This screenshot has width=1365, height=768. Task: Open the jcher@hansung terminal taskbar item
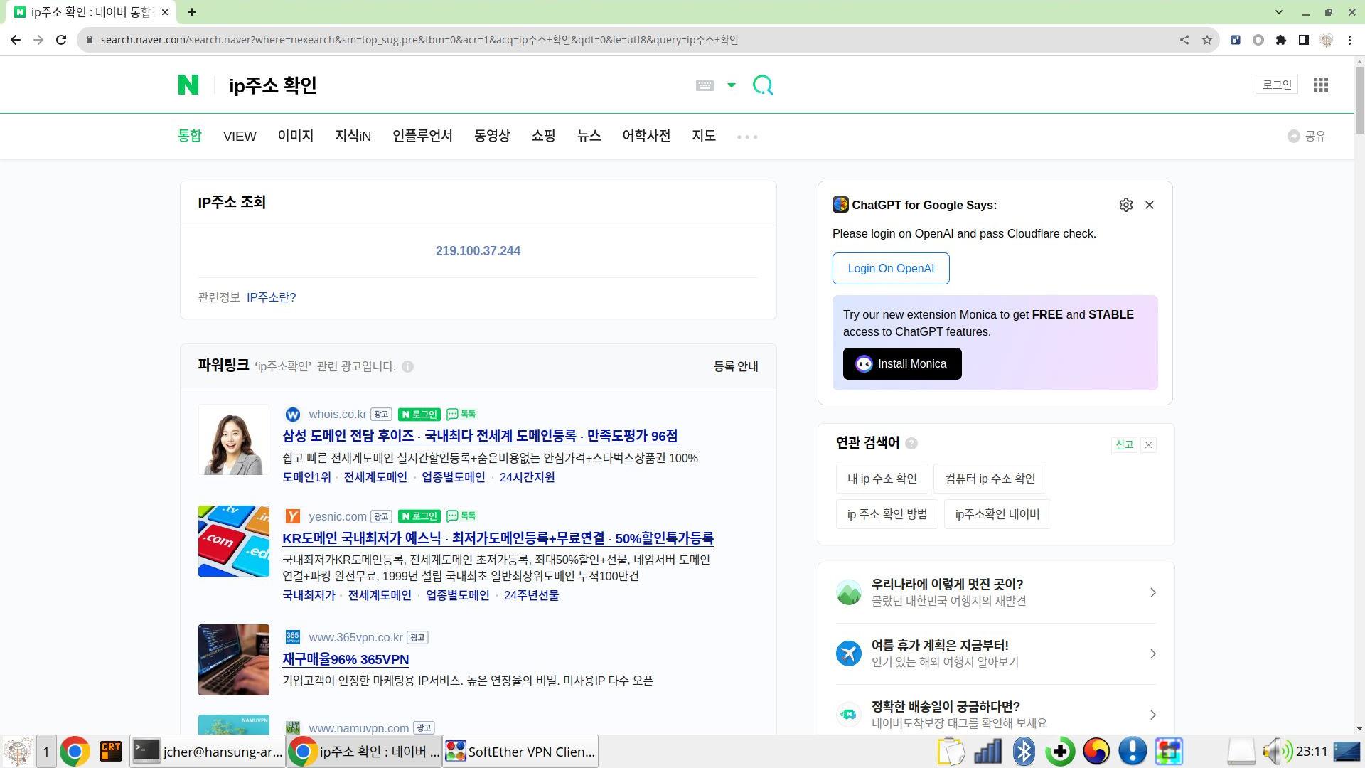pyautogui.click(x=208, y=752)
